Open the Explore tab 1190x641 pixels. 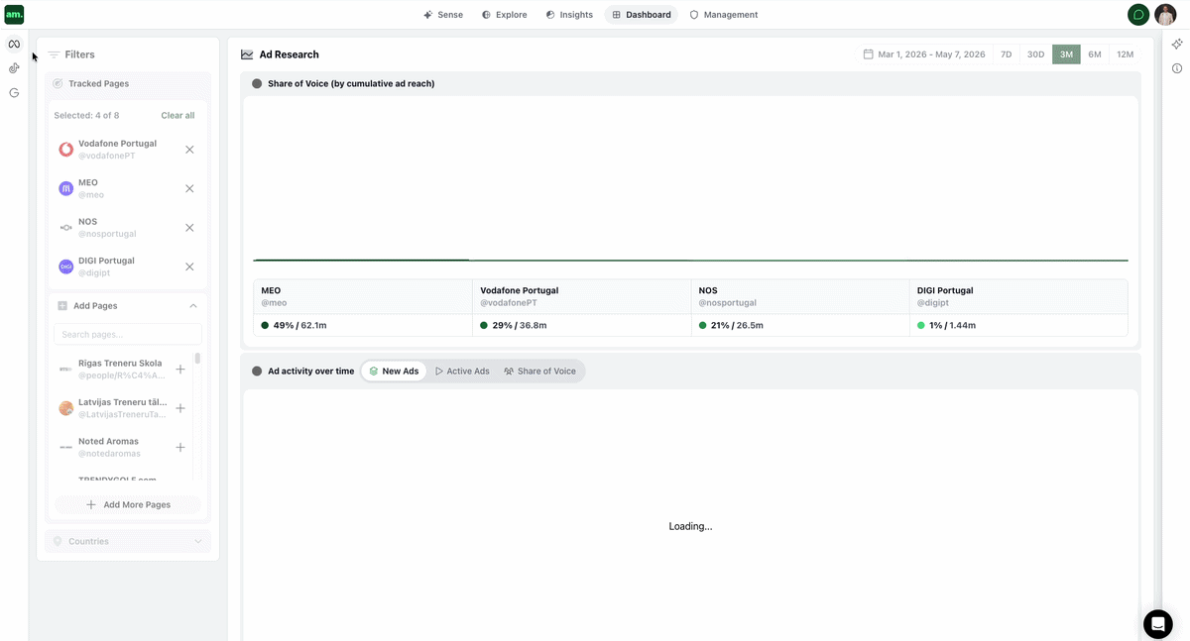pyautogui.click(x=504, y=15)
